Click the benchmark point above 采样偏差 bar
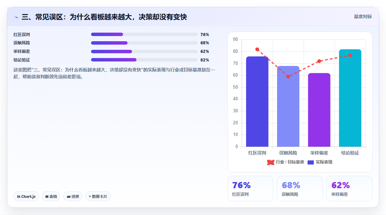This screenshot has width=386, height=215. 319,61
